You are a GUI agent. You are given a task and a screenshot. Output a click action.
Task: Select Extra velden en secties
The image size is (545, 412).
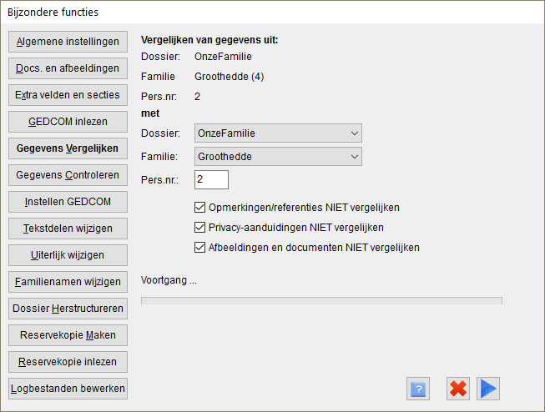click(68, 95)
